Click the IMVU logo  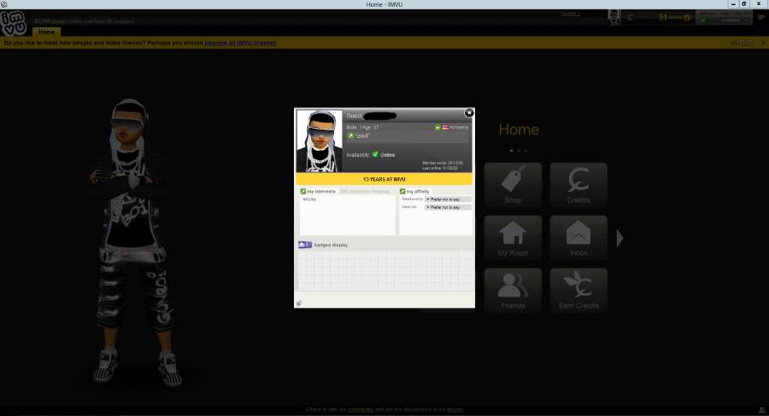click(13, 23)
